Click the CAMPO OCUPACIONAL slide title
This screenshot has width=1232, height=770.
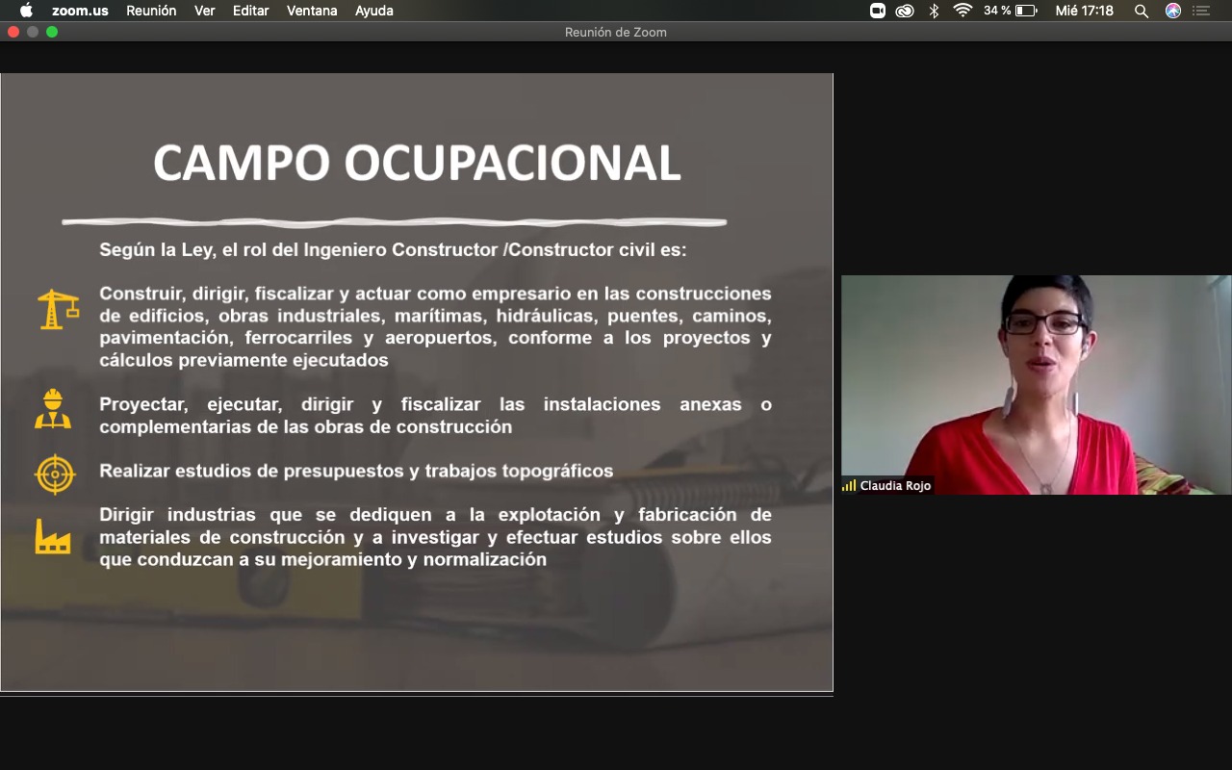pos(417,163)
